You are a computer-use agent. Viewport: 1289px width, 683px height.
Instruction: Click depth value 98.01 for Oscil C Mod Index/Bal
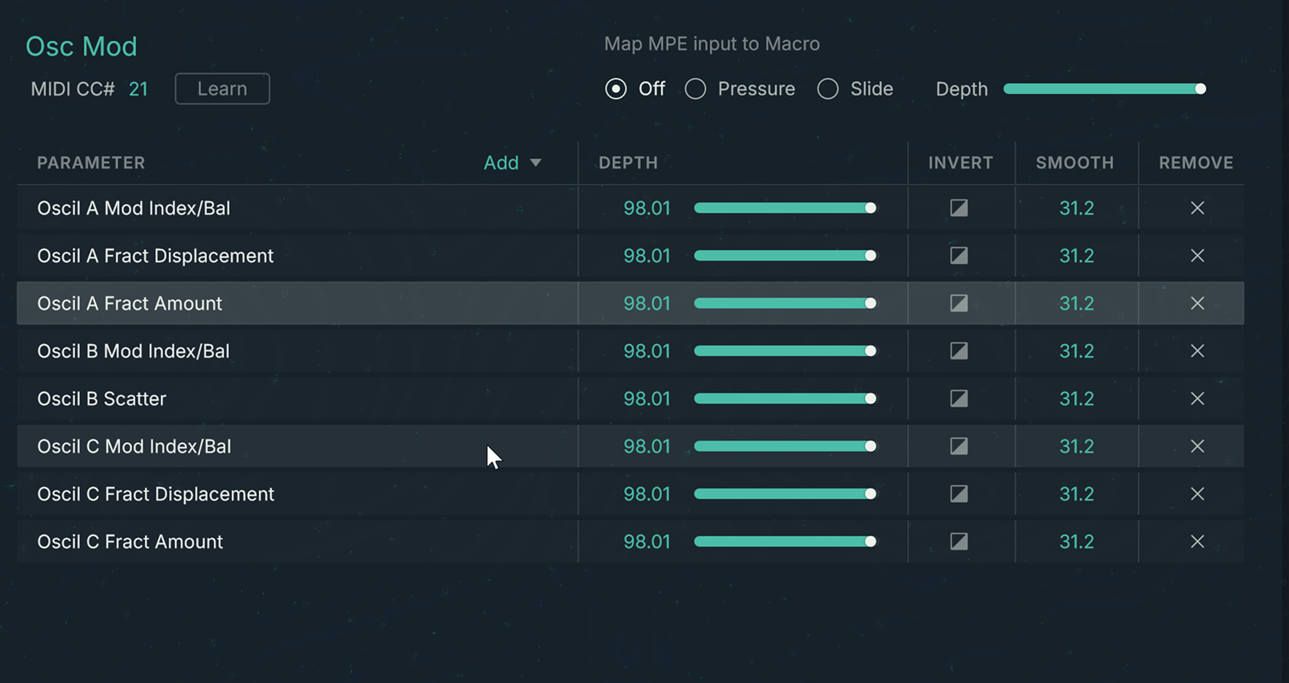(646, 446)
